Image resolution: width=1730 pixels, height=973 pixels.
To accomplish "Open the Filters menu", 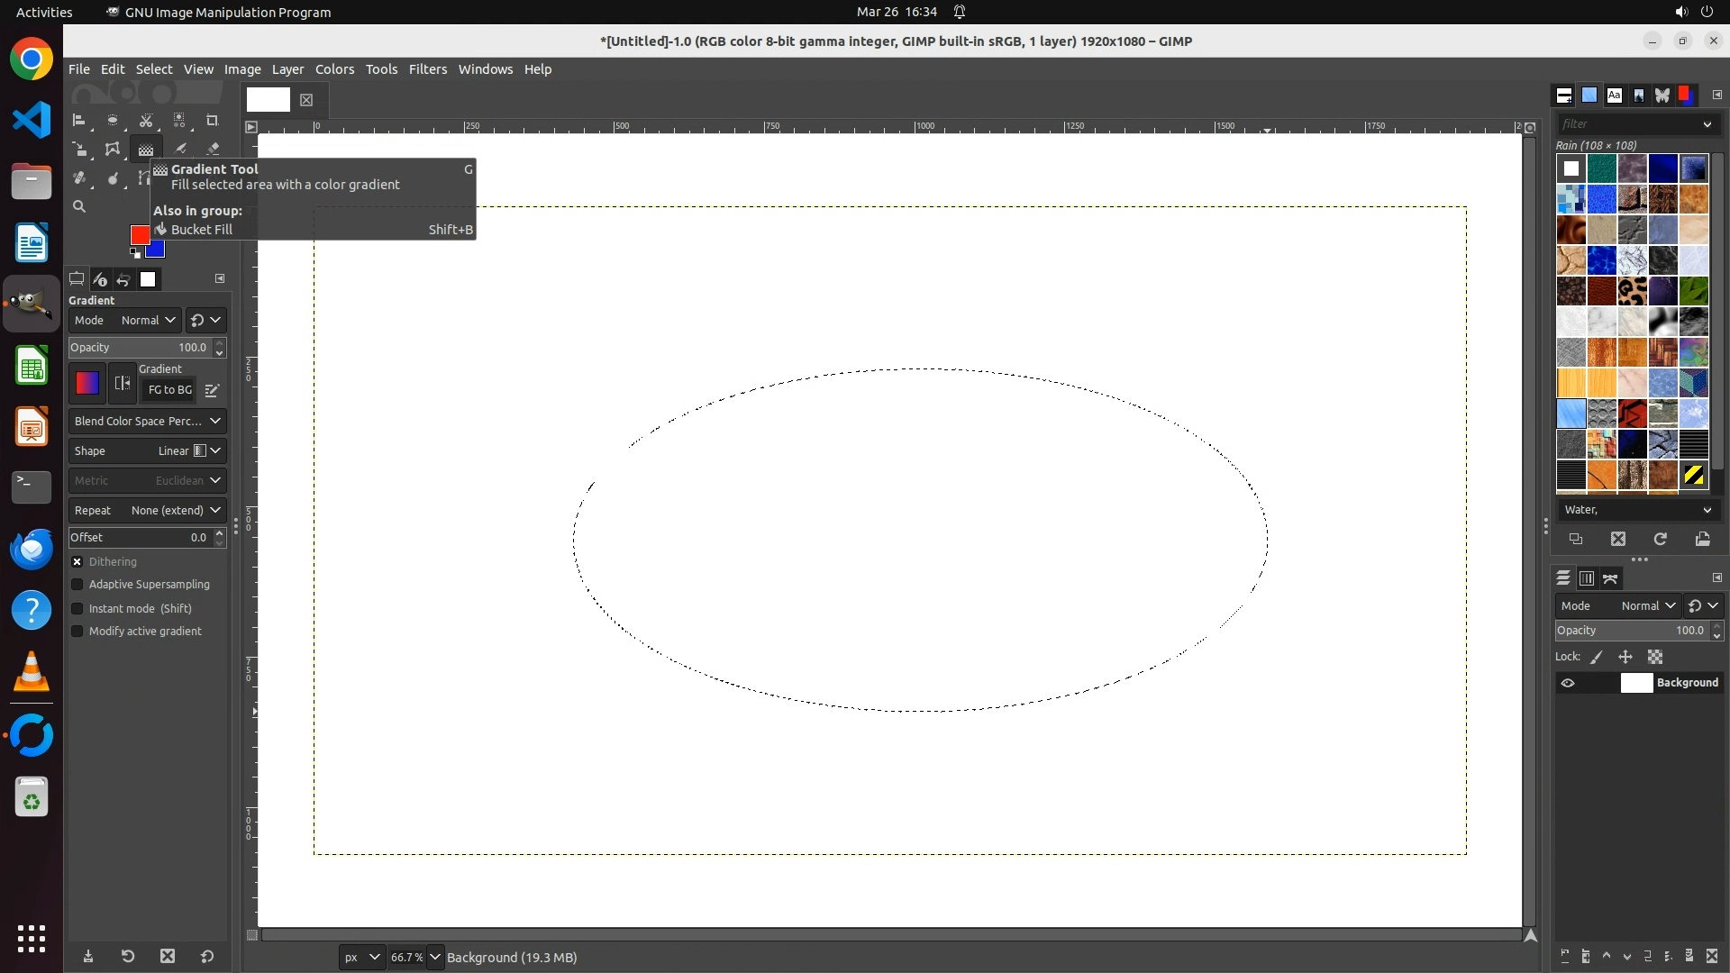I will 427,69.
